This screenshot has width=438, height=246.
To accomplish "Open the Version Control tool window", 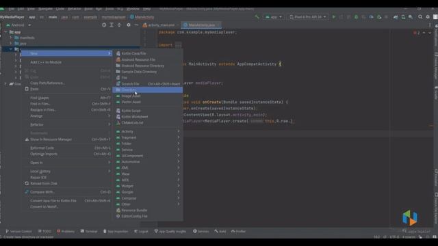I will (18, 232).
